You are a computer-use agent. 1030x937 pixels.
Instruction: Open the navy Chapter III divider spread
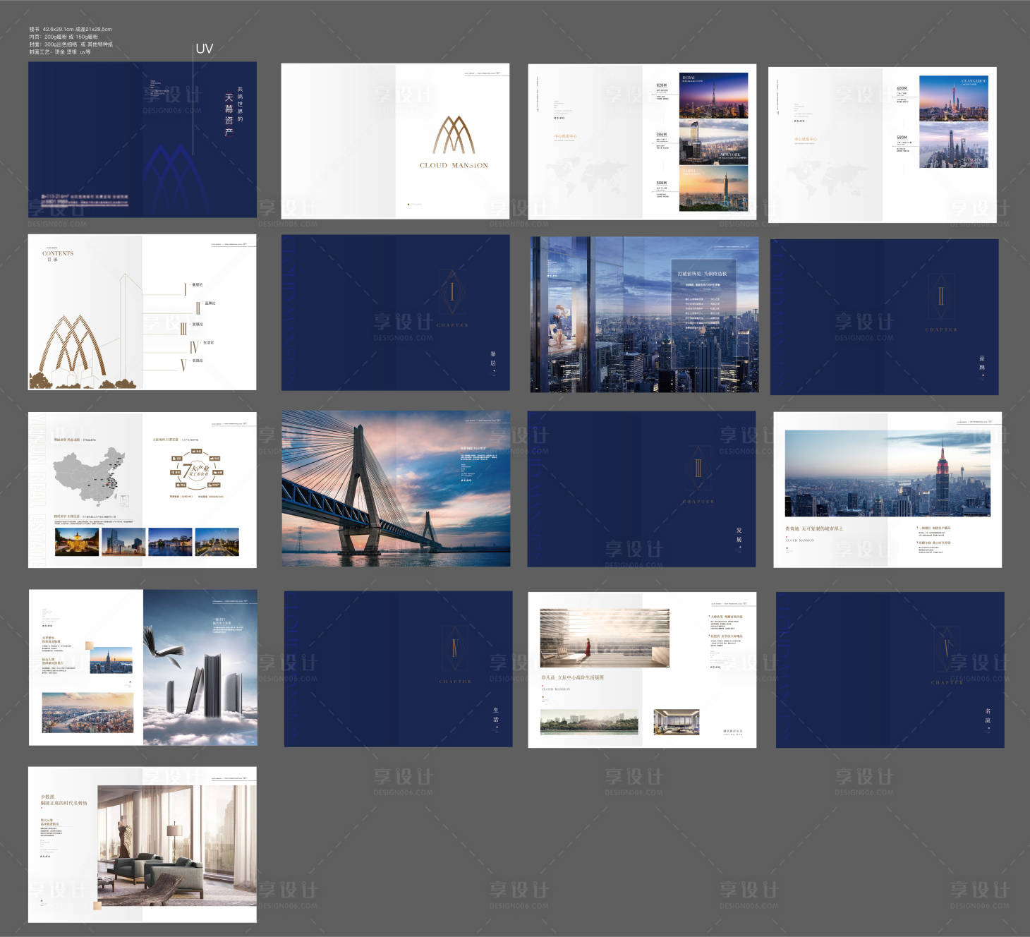click(x=641, y=489)
